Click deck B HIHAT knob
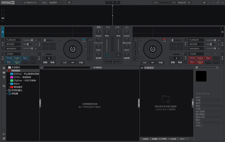Screen dimensions: 225x142 coord(127,32)
